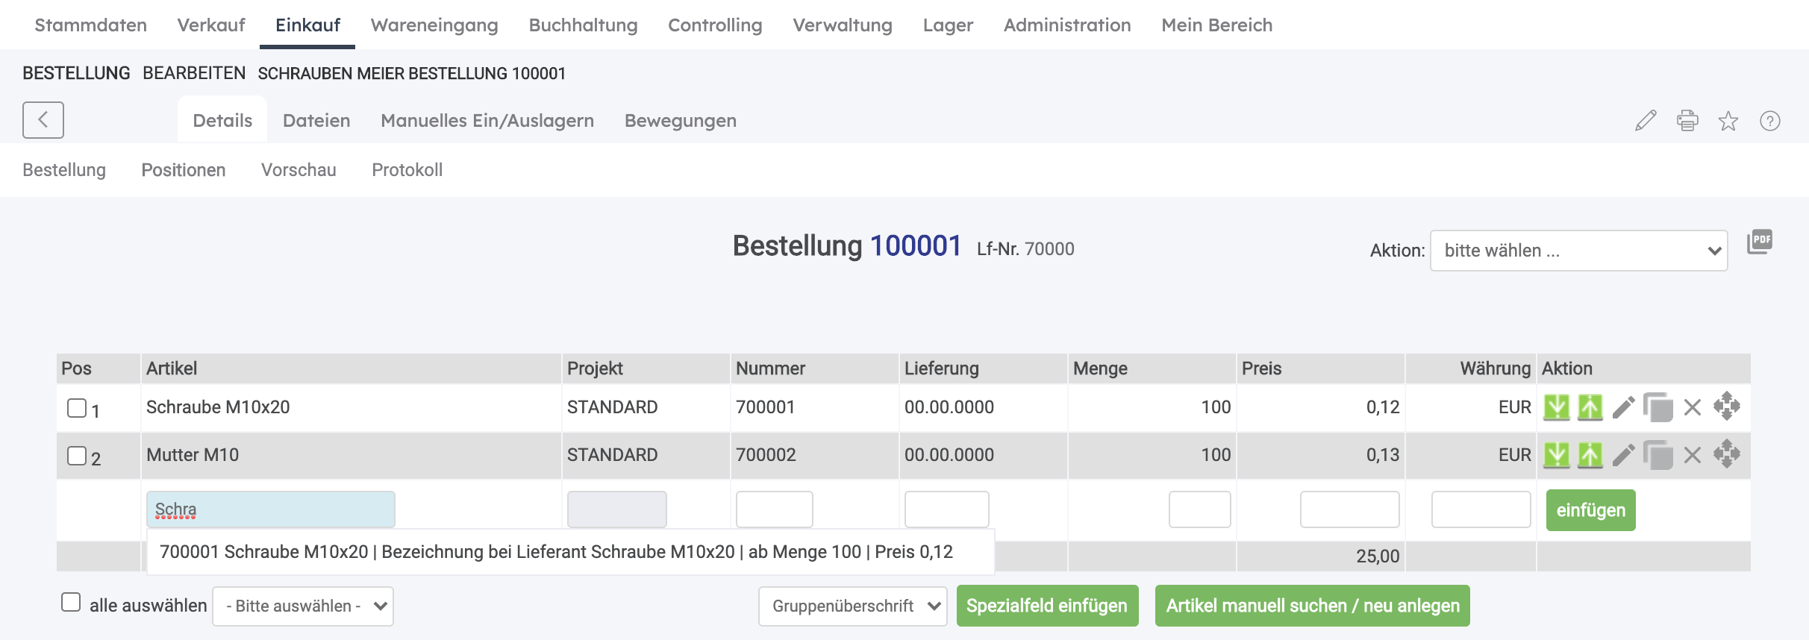Expand the Gruppenüberschrift dropdown

[852, 606]
